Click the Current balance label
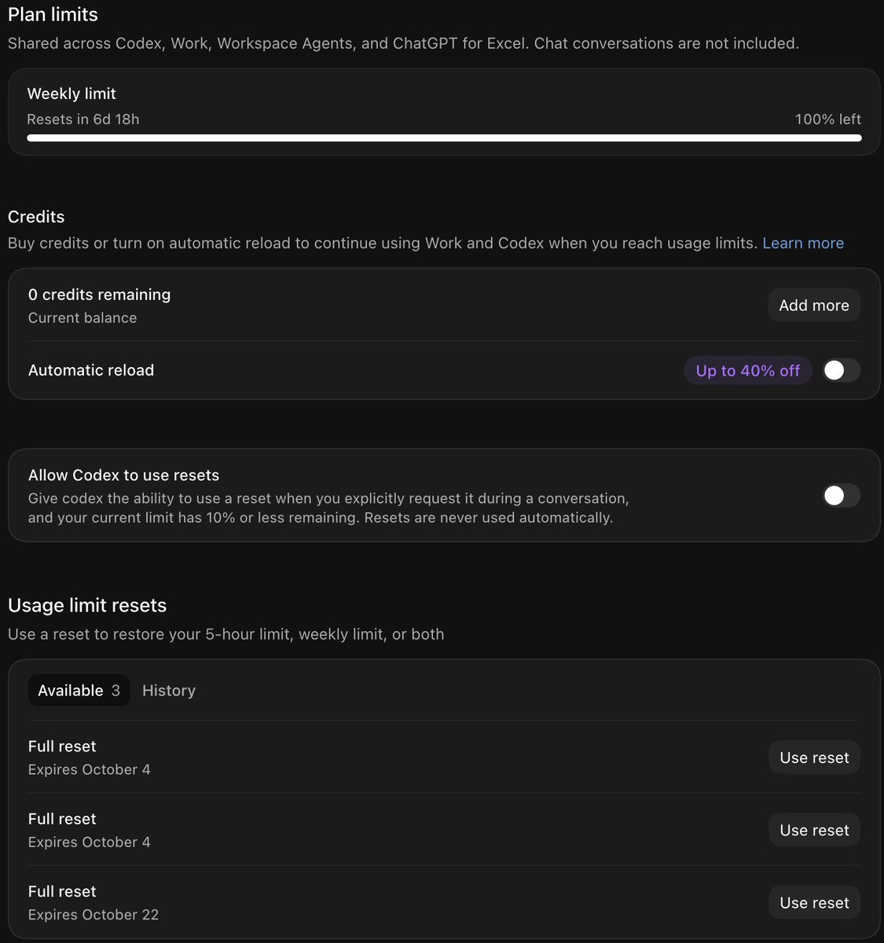 pos(83,317)
